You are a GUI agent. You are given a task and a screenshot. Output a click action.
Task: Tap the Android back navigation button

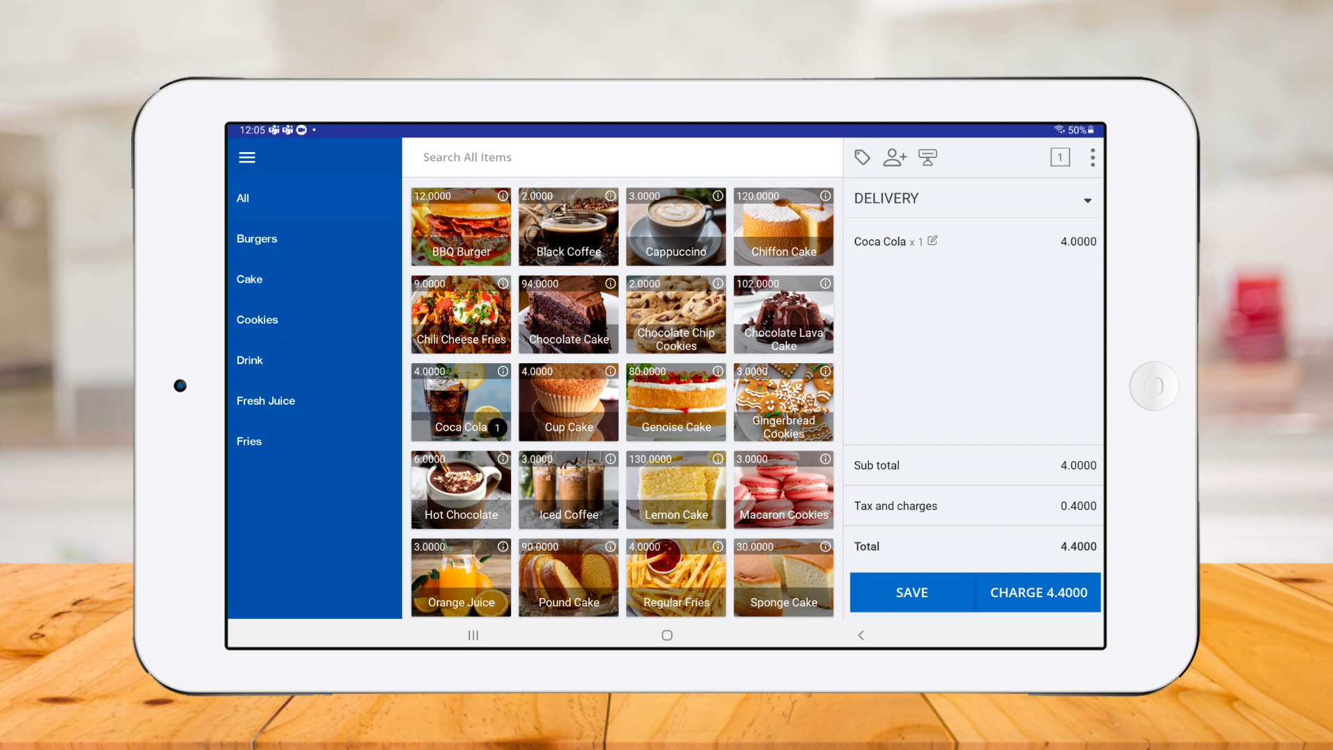[x=861, y=635]
